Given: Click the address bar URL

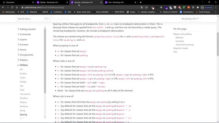Looking at the screenshot, I should point(44,8).
